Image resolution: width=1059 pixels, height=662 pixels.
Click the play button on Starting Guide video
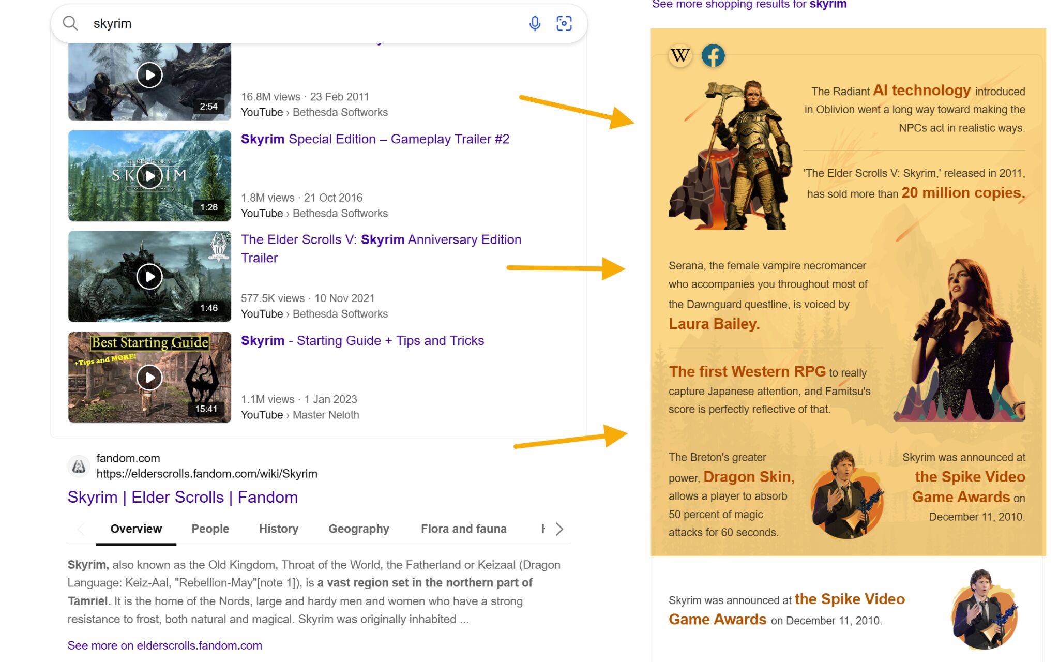pos(149,377)
